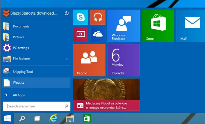
Task: Open the People tile
Action: click(x=89, y=60)
